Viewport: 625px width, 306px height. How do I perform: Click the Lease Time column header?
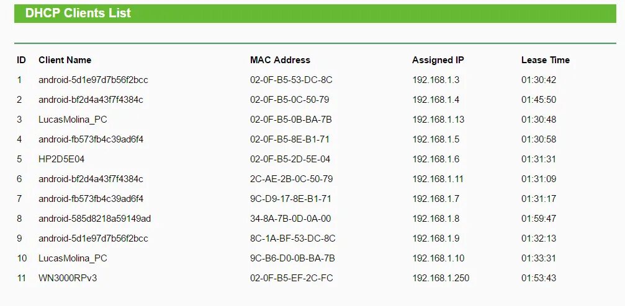pyautogui.click(x=546, y=60)
